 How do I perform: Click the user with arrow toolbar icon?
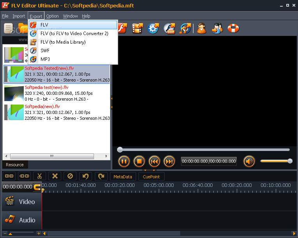[217, 28]
